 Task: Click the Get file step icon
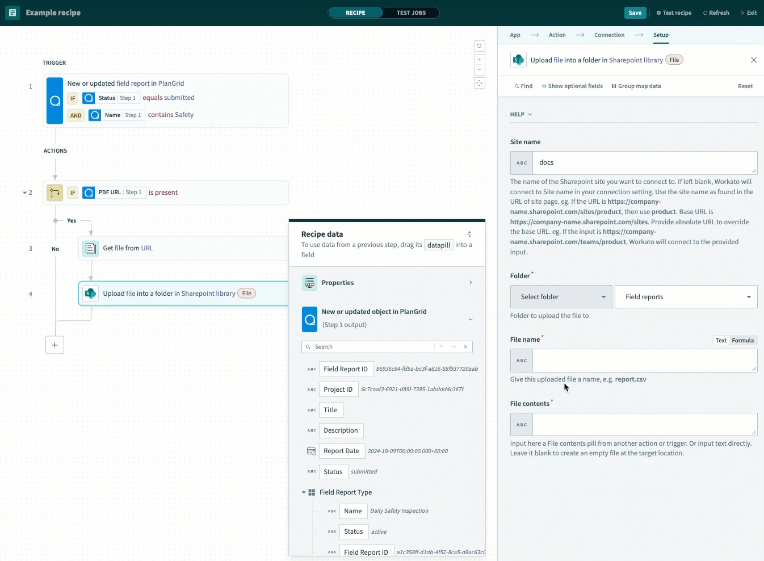90,248
